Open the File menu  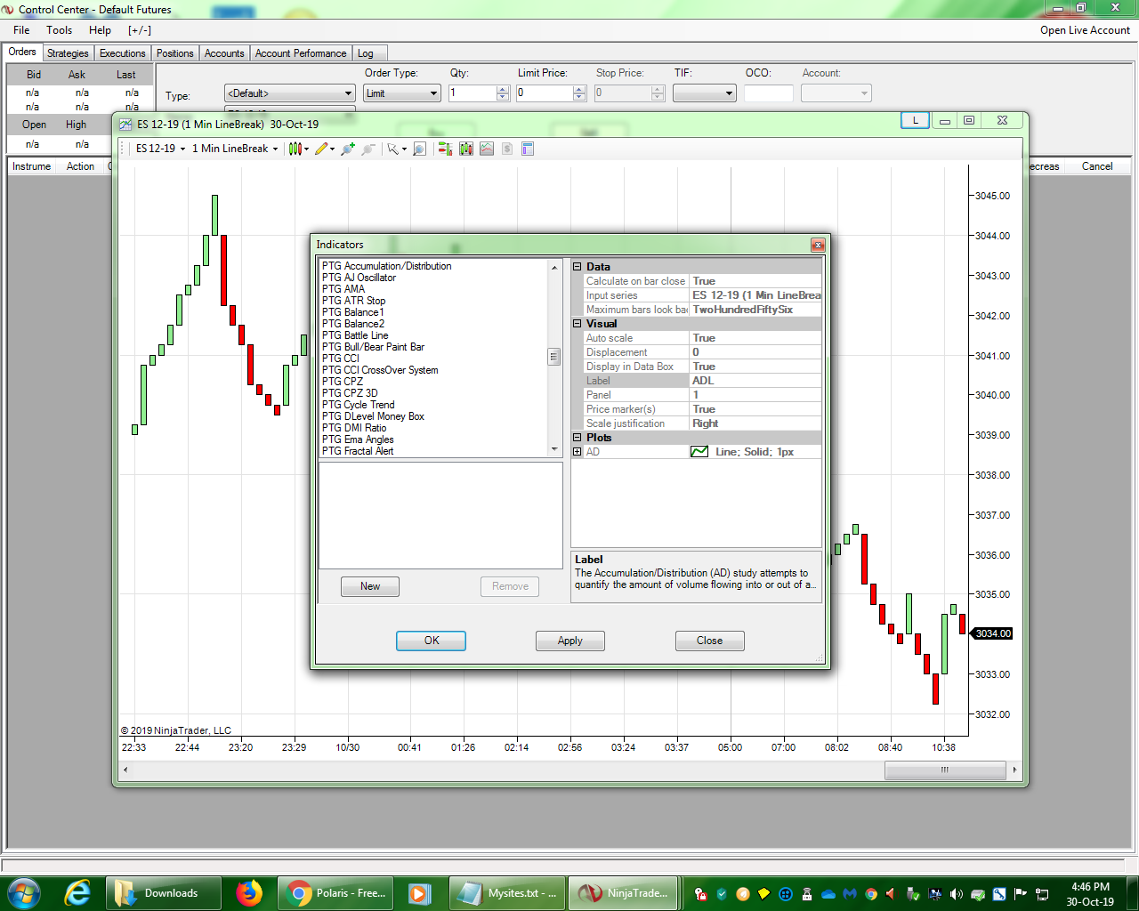(x=21, y=30)
